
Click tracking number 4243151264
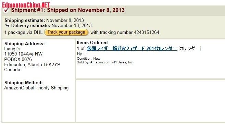click(x=147, y=32)
